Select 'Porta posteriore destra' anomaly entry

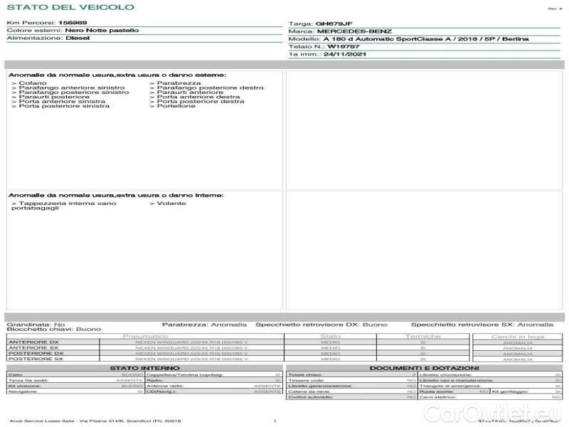(201, 101)
